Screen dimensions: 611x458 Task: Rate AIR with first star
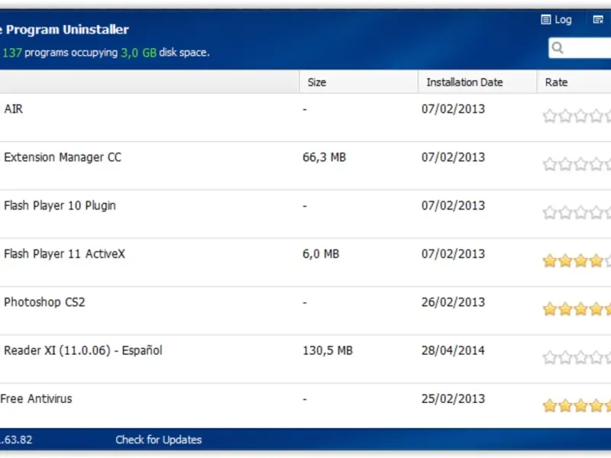(549, 116)
